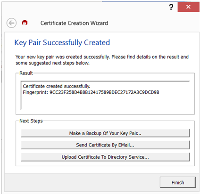200x195 pixels.
Task: Click the gray footer bar left of Finish
Action: pos(82,182)
